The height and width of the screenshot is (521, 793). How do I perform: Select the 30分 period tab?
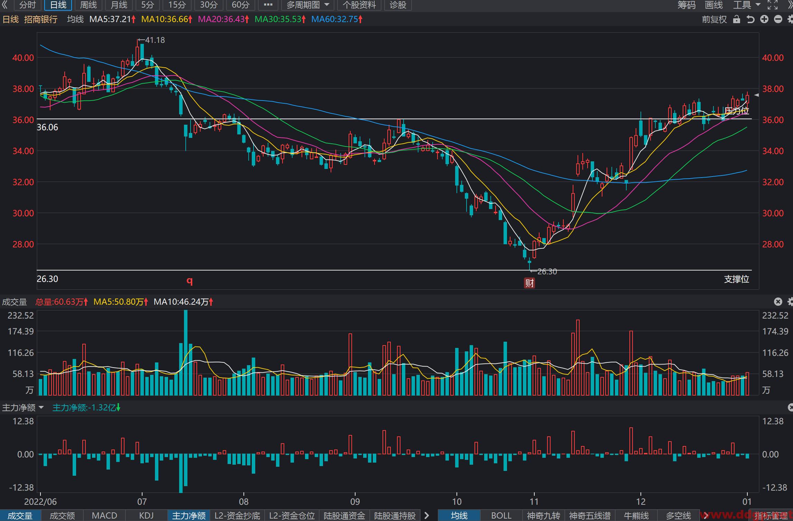(x=209, y=5)
